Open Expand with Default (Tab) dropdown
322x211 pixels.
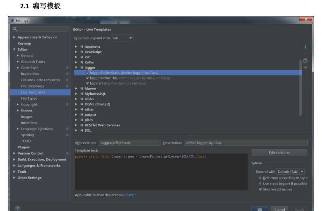tap(290, 171)
